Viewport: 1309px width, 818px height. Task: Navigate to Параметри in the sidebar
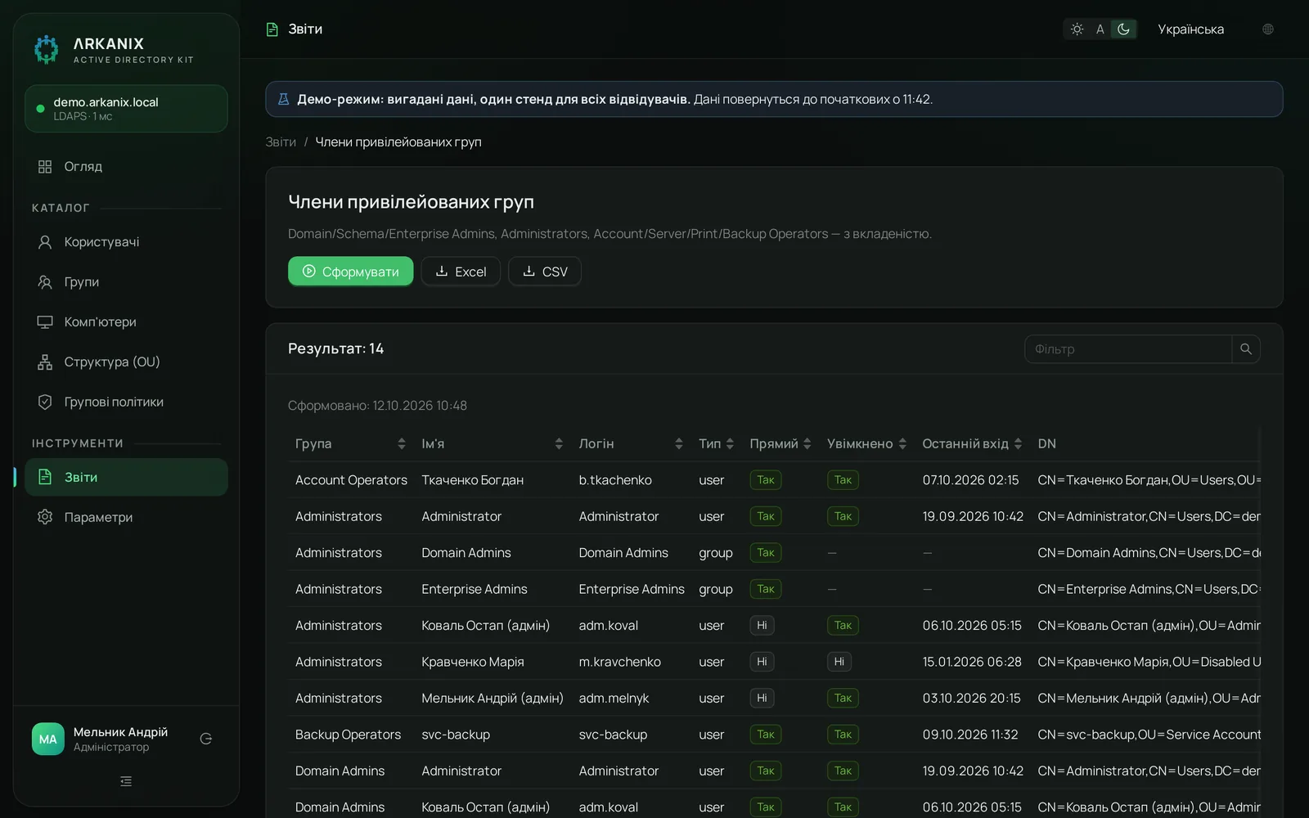click(126, 517)
